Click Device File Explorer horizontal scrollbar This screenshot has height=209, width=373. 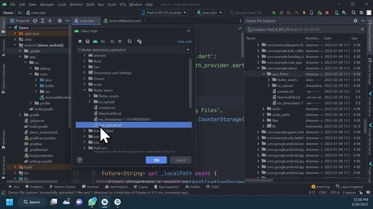pyautogui.click(x=259, y=181)
